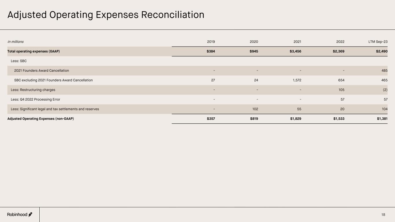Image resolution: width=395 pixels, height=222 pixels.
Task: Select the Less: Q4 2022 Processing Error label
Action: point(35,99)
